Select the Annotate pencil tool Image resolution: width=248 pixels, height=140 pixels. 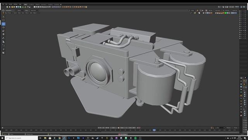tap(3, 38)
